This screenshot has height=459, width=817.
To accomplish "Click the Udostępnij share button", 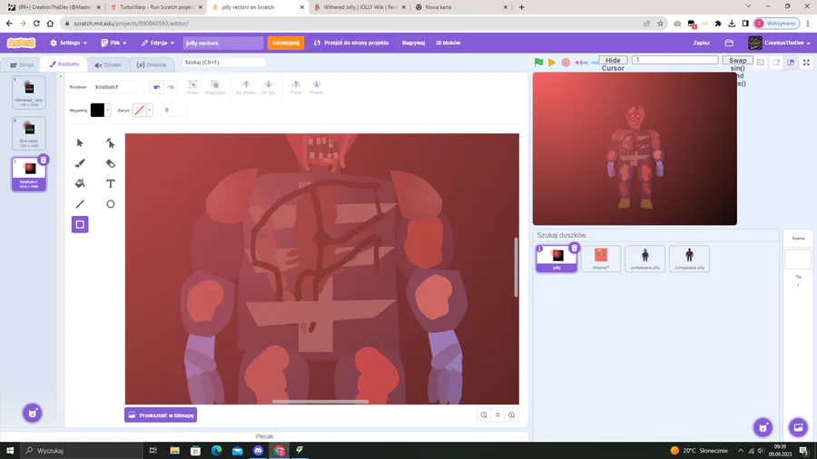I will (x=286, y=43).
